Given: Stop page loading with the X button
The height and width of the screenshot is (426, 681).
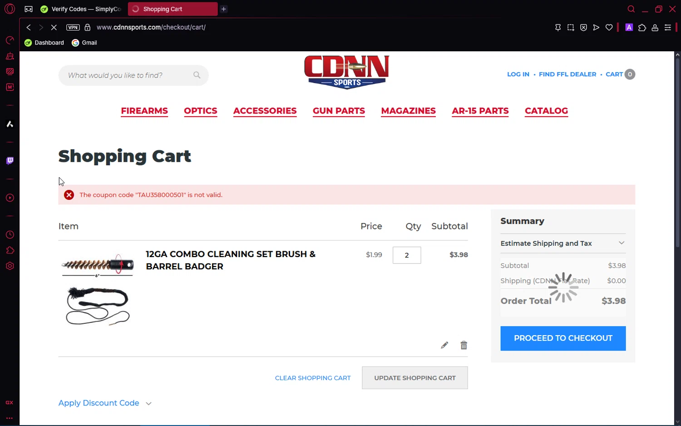Looking at the screenshot, I should (54, 27).
